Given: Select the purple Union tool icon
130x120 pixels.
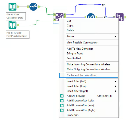Looking at the screenshot, I should 120,17.
